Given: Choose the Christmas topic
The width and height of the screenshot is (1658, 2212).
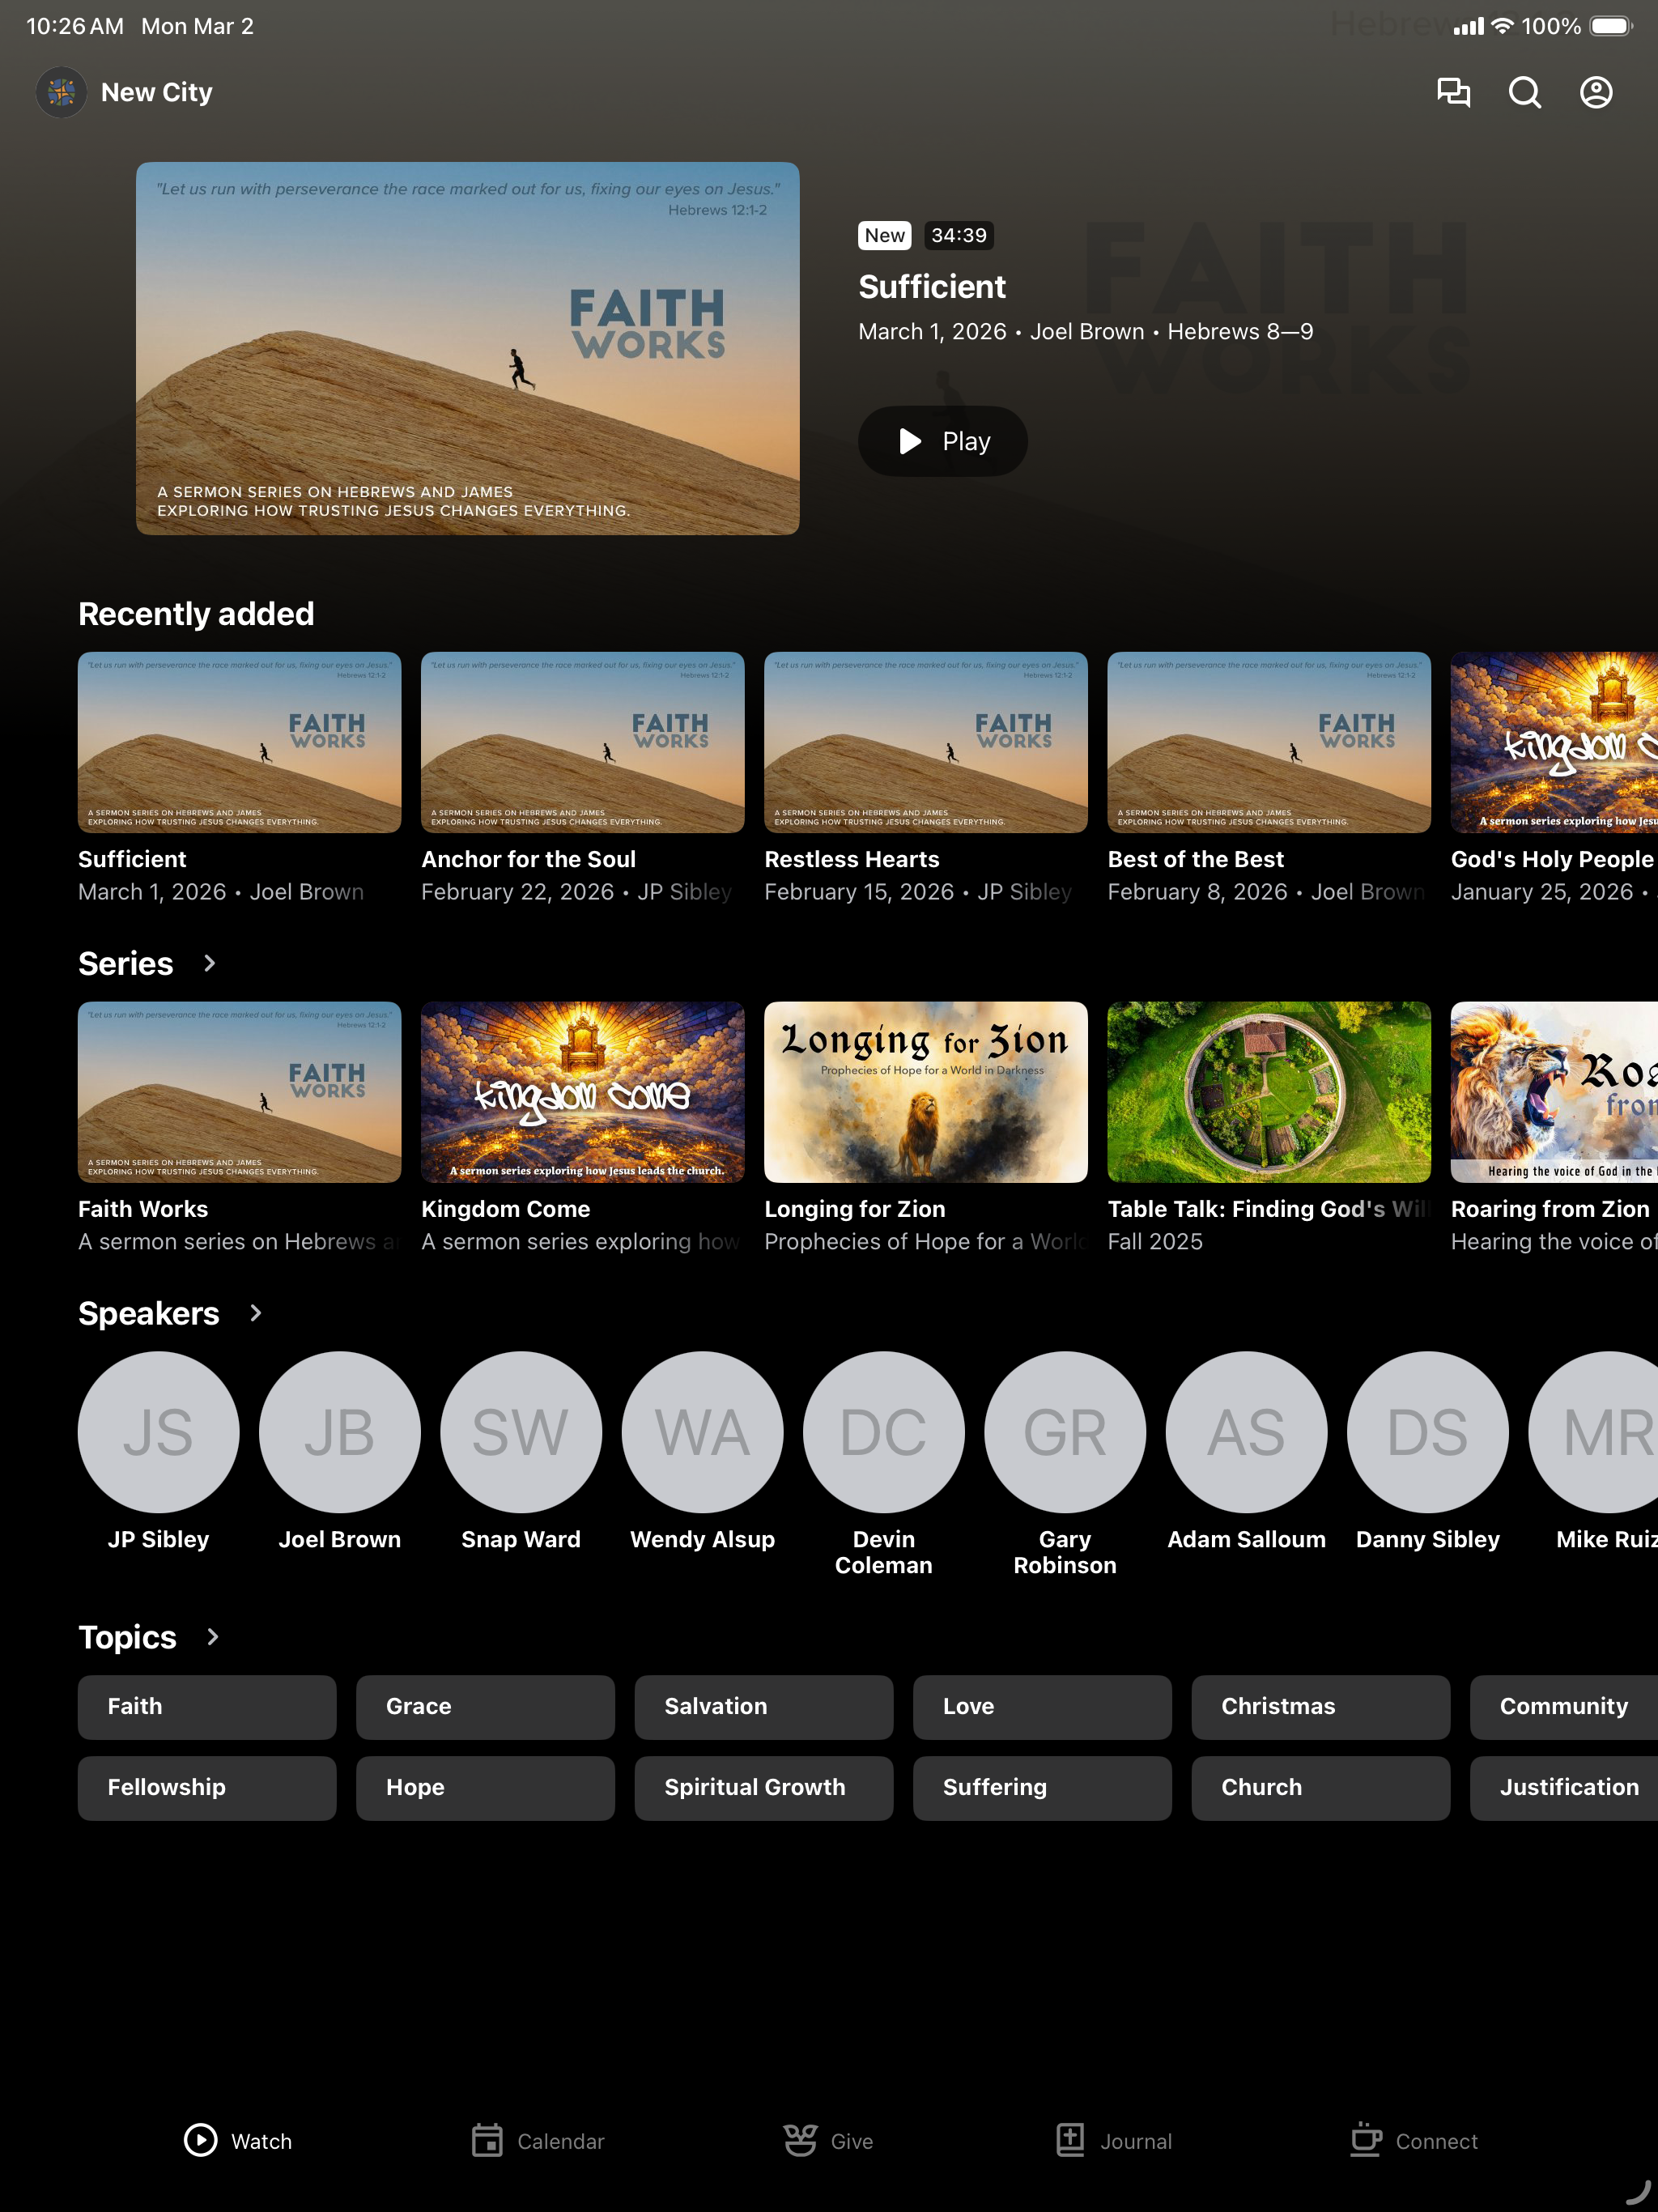Looking at the screenshot, I should pos(1320,1707).
